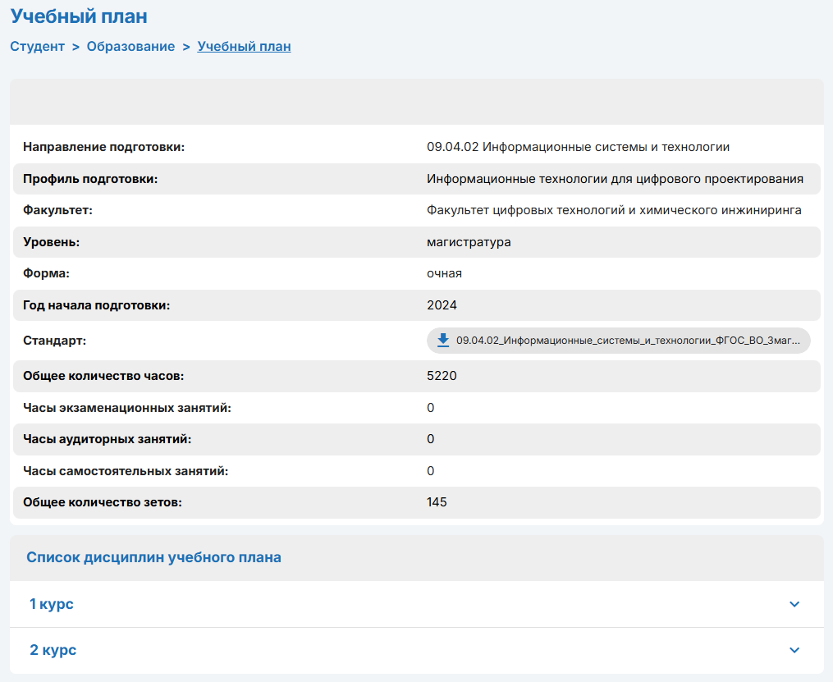This screenshot has width=833, height=682.
Task: Select the 2 курс section title
Action: (x=53, y=650)
